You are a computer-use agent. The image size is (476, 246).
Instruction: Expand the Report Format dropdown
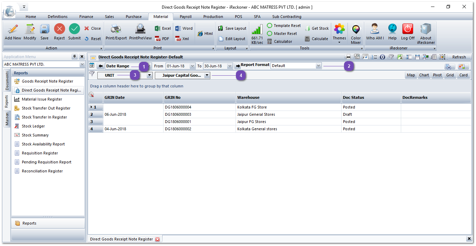coord(318,66)
